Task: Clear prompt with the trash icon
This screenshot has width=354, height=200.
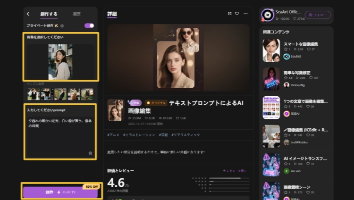Action: tap(90, 153)
